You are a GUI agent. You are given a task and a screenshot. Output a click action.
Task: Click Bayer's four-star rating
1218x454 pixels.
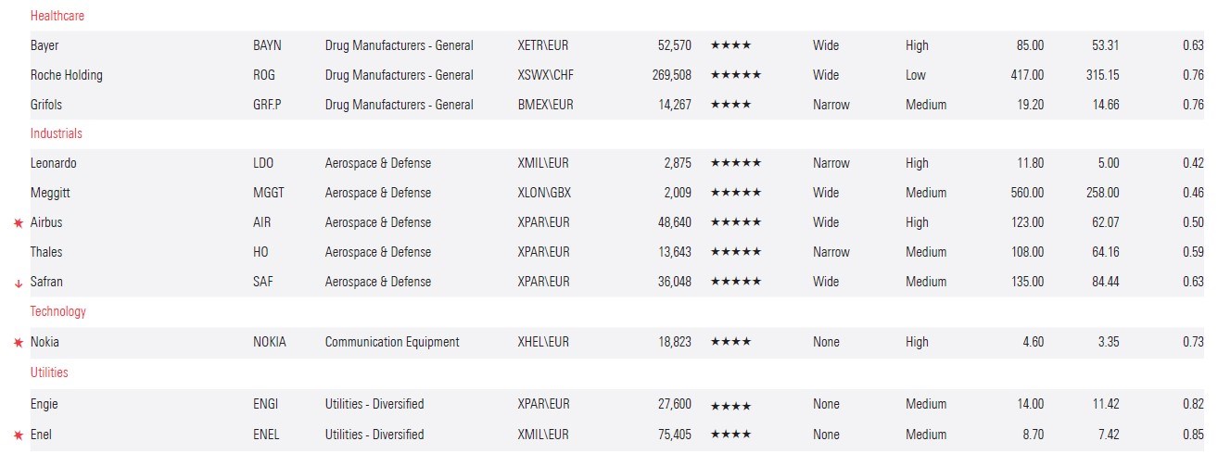tap(730, 45)
